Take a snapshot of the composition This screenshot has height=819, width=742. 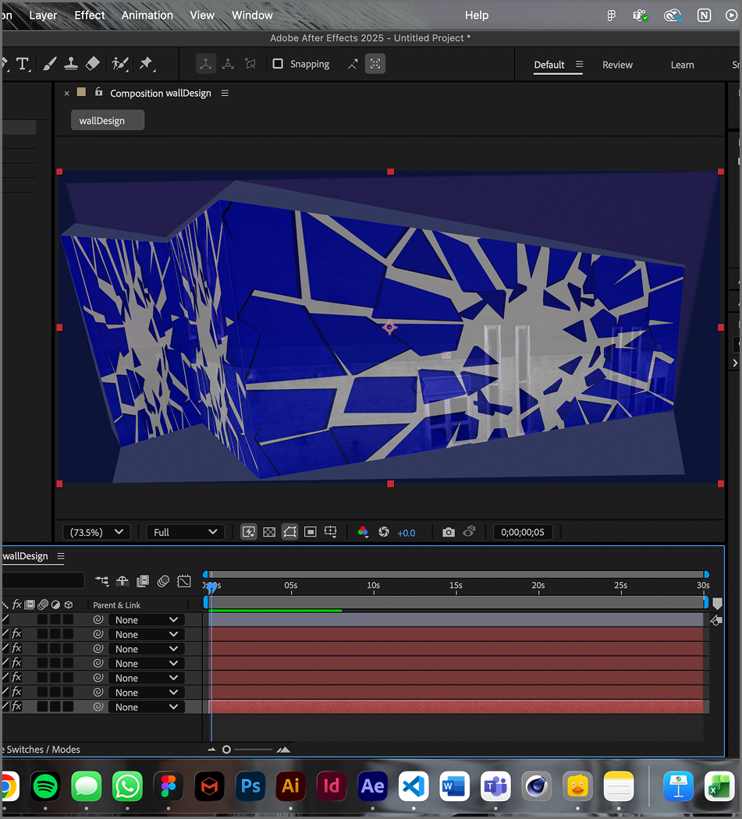[449, 531]
